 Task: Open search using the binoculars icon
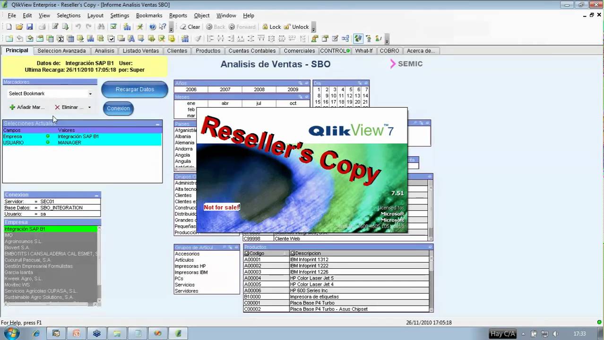tap(101, 27)
